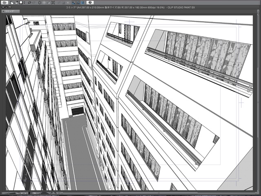
Task: Click the CLIP STUDIO PAINT EX title text
Action: [x=181, y=7]
